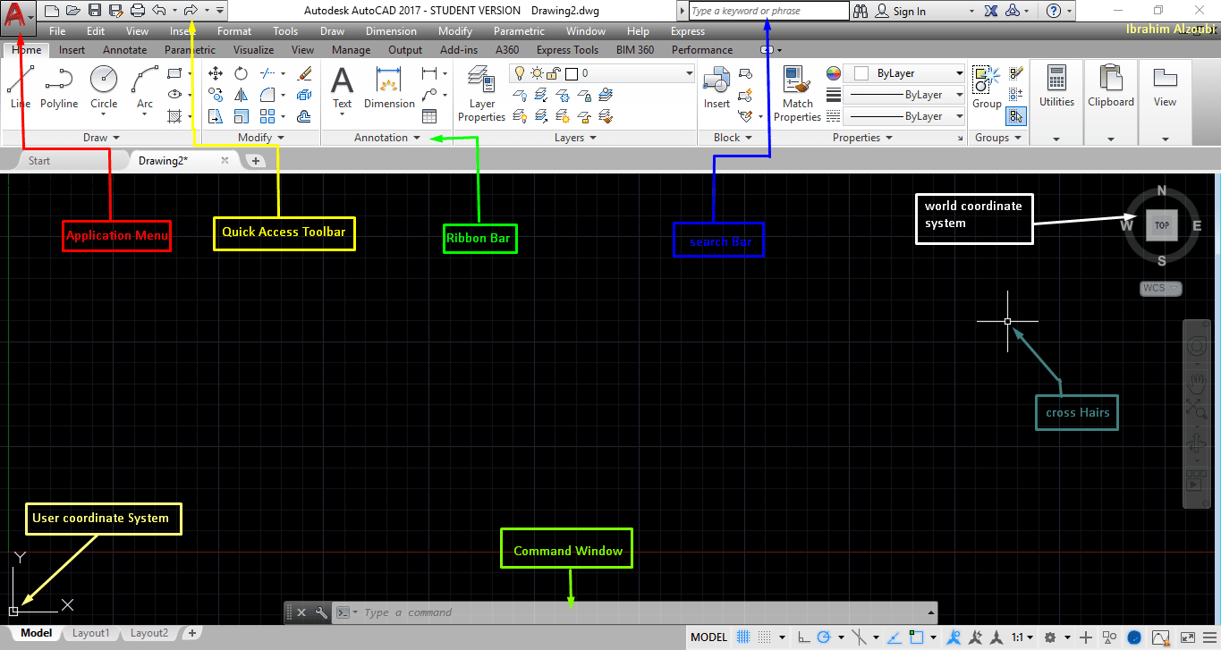Viewport: 1221px width, 650px height.
Task: Save the drawing from Quick Access Toolbar
Action: pos(94,11)
